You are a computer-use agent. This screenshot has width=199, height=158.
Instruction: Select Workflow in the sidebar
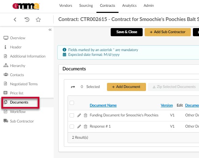point(18,112)
